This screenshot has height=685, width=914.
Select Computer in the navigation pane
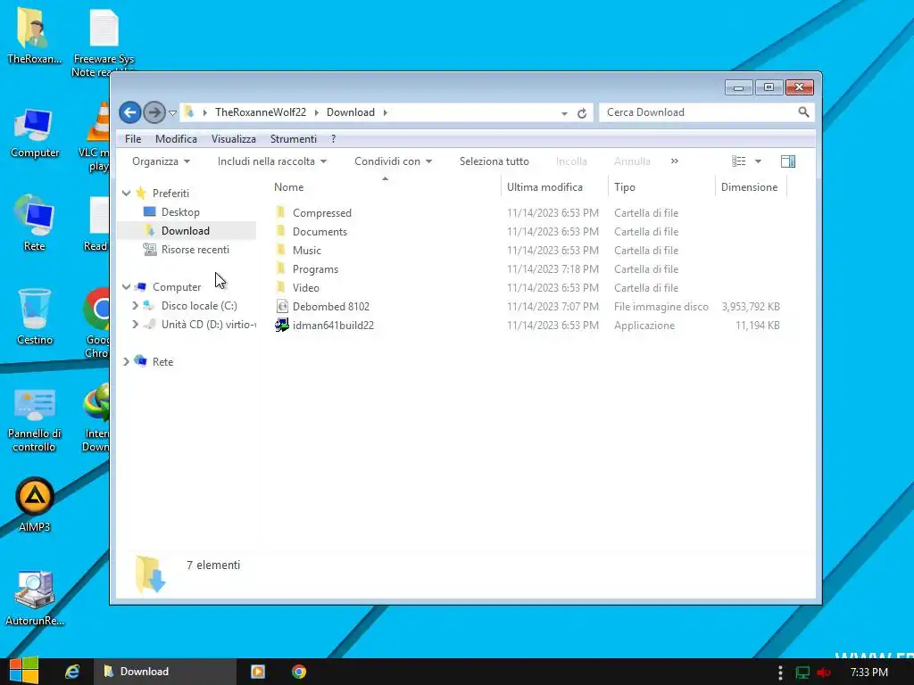[x=177, y=286]
